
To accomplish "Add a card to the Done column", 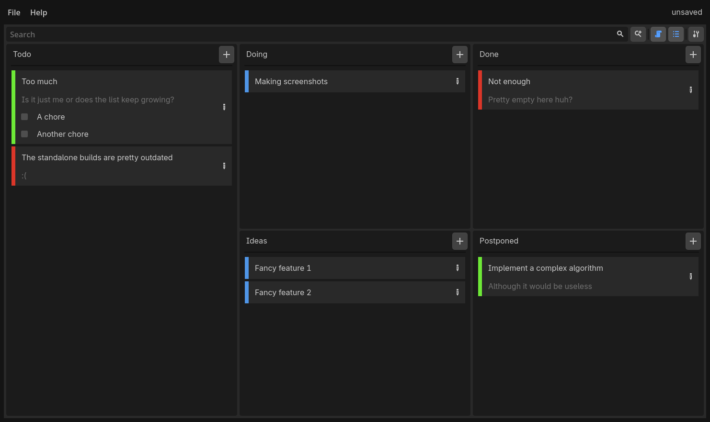I will click(693, 55).
